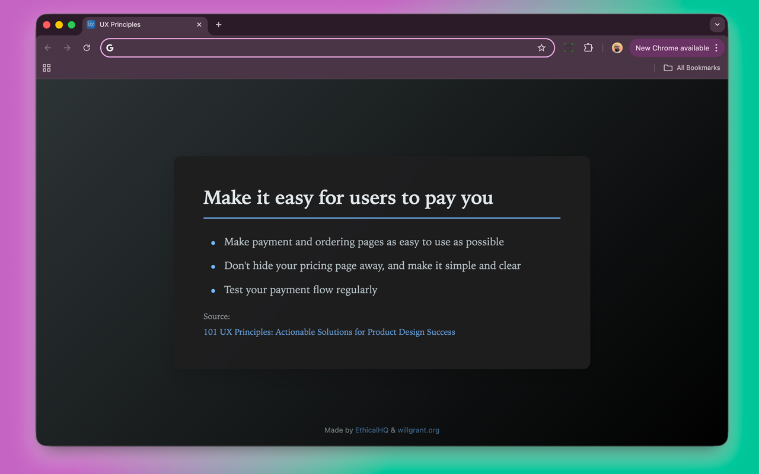Expand the tab search dropdown arrow
759x474 pixels.
tap(717, 25)
